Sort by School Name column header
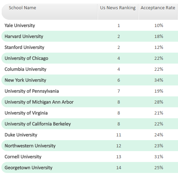 [49, 12]
